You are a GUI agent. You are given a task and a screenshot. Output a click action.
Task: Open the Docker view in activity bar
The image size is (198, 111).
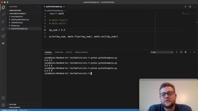point(3,43)
